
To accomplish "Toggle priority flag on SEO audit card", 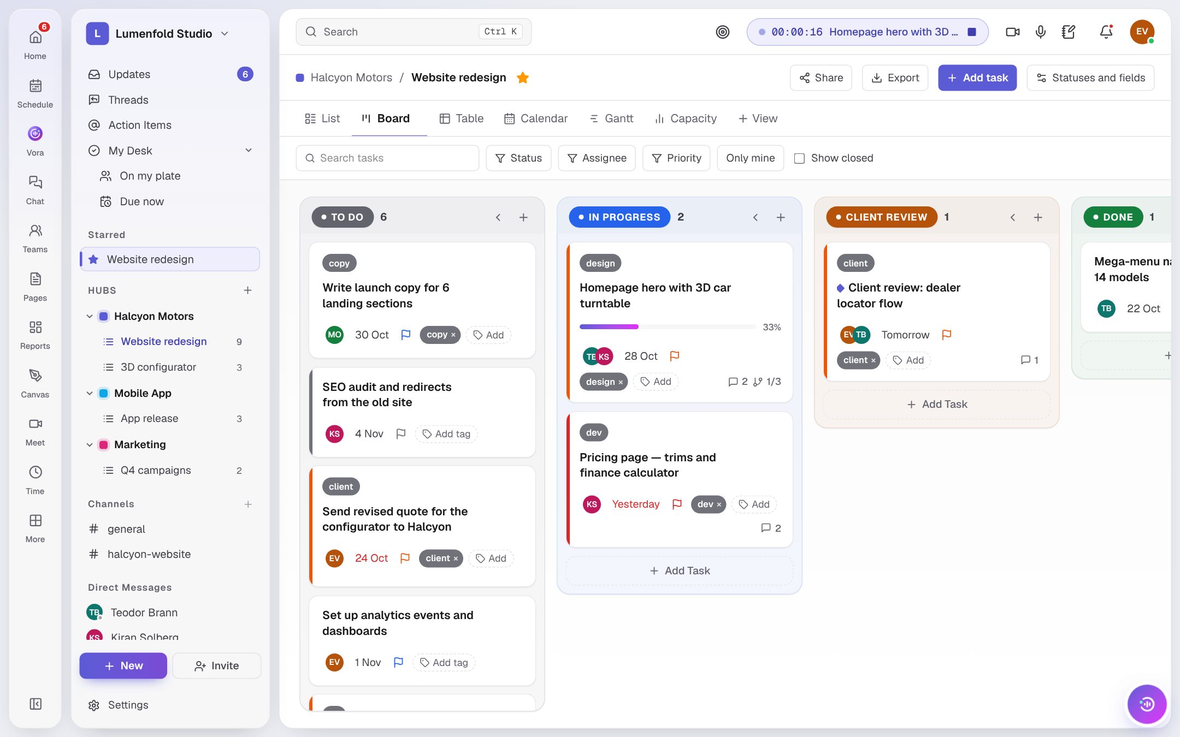I will click(x=400, y=433).
